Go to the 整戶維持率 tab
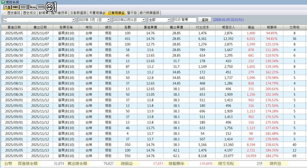307x168 pixels. coord(59,13)
